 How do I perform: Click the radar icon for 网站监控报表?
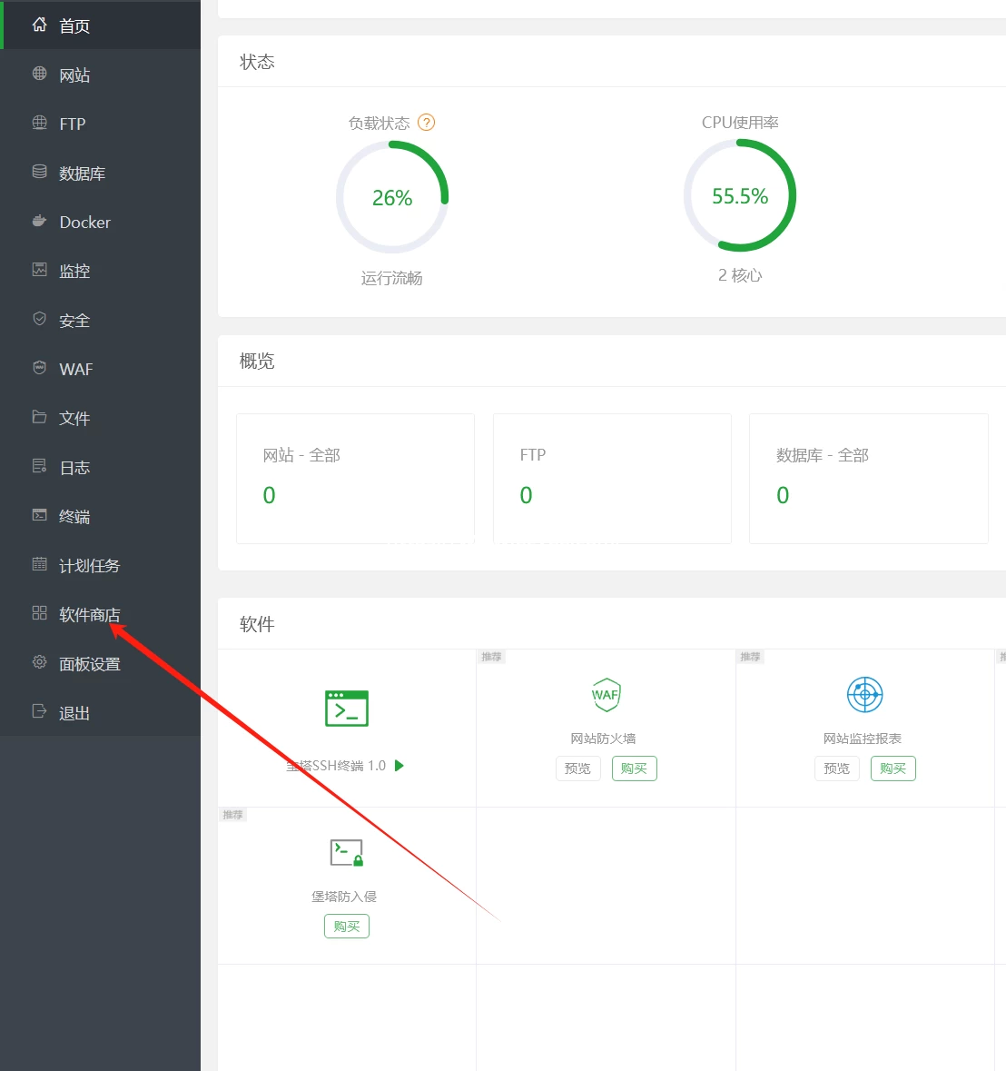864,695
